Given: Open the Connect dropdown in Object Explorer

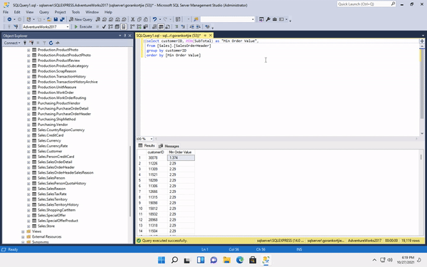Looking at the screenshot, I should click(x=11, y=43).
